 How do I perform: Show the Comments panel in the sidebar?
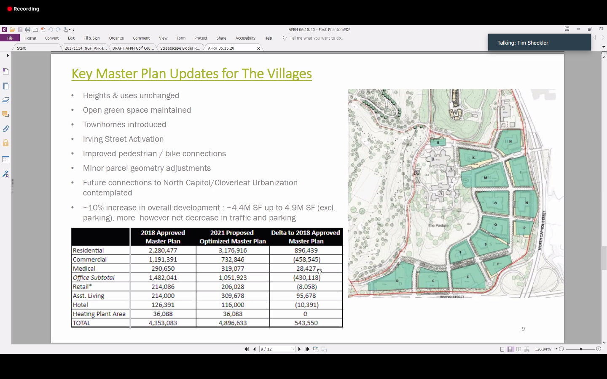click(6, 115)
